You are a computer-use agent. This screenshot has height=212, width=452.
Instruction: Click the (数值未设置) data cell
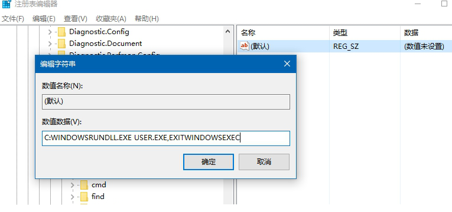[x=424, y=47]
